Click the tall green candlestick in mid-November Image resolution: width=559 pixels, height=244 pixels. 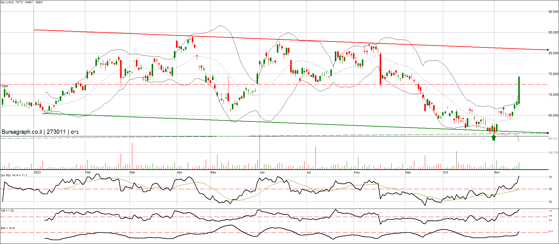pos(519,90)
